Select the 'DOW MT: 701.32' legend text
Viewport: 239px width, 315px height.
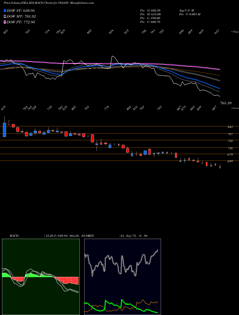pyautogui.click(x=22, y=17)
